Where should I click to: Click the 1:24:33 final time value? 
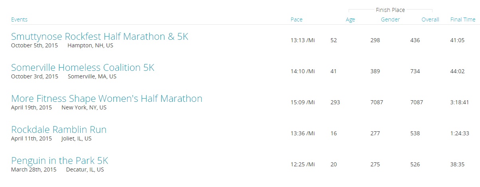point(459,133)
